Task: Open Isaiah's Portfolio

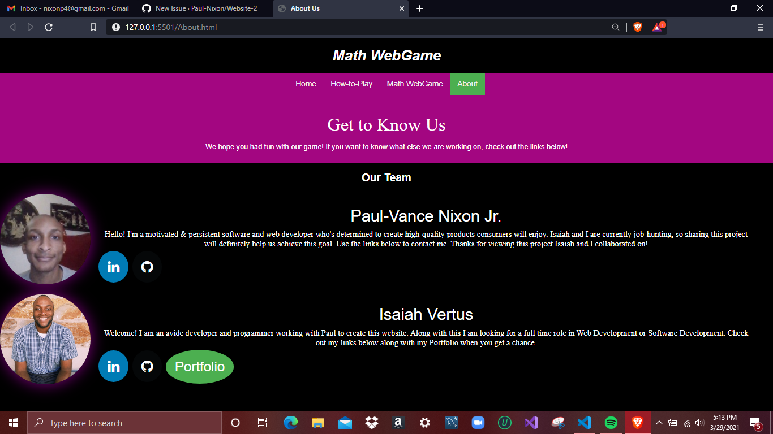Action: (199, 366)
